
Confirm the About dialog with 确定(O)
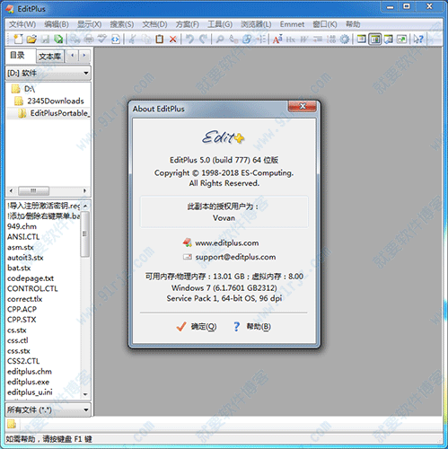tap(197, 327)
